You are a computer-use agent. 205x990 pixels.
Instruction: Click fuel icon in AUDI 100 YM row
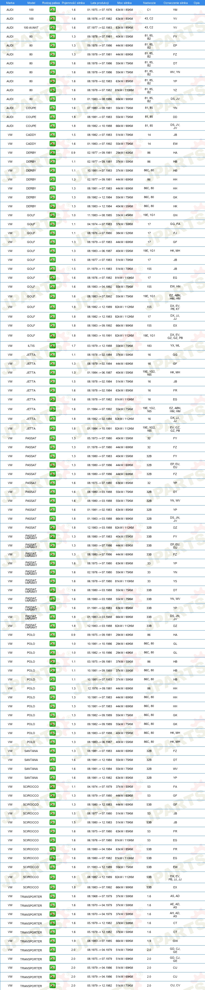coord(52,10)
